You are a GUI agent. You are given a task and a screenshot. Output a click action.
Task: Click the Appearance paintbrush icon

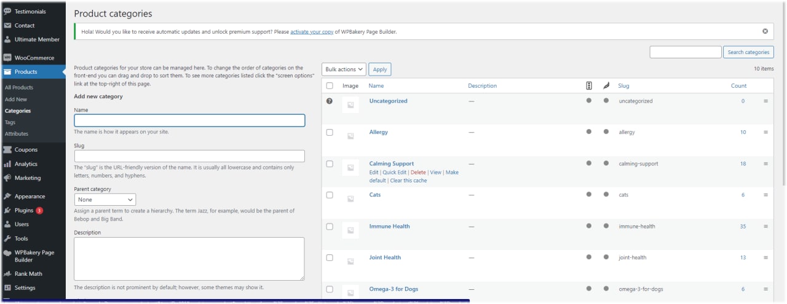pos(7,196)
